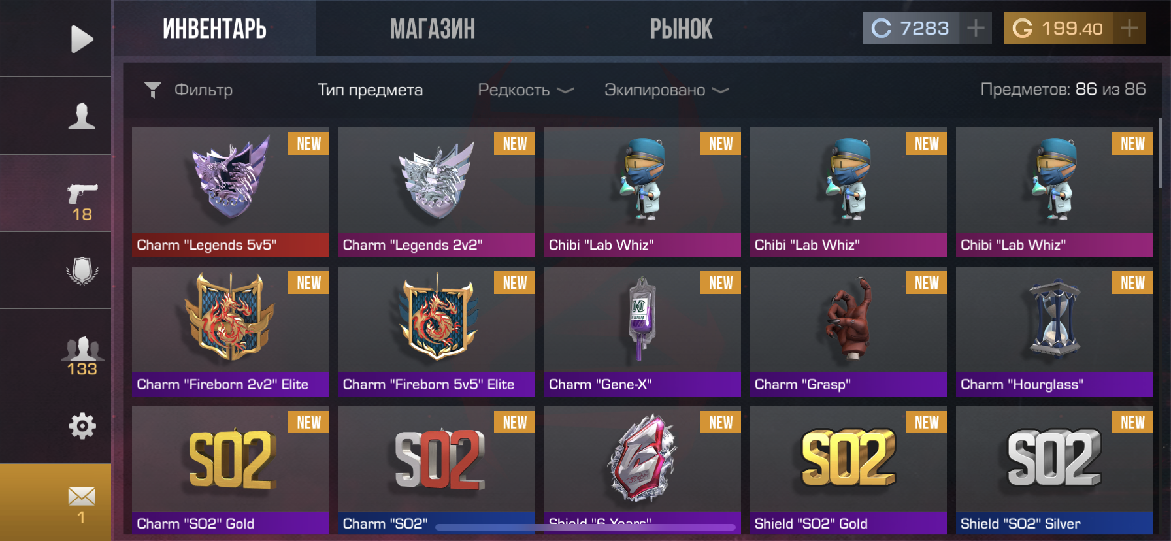Click the horizontal scroll indicator bar
1171x541 pixels.
click(x=585, y=527)
